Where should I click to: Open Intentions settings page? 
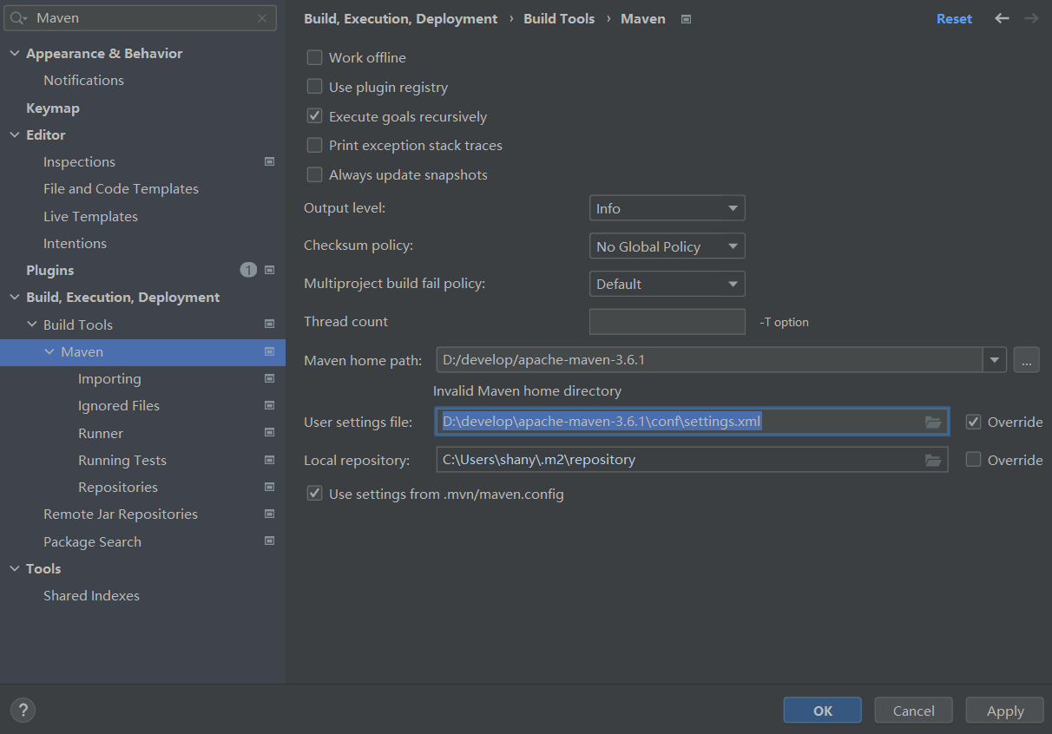pyautogui.click(x=75, y=243)
